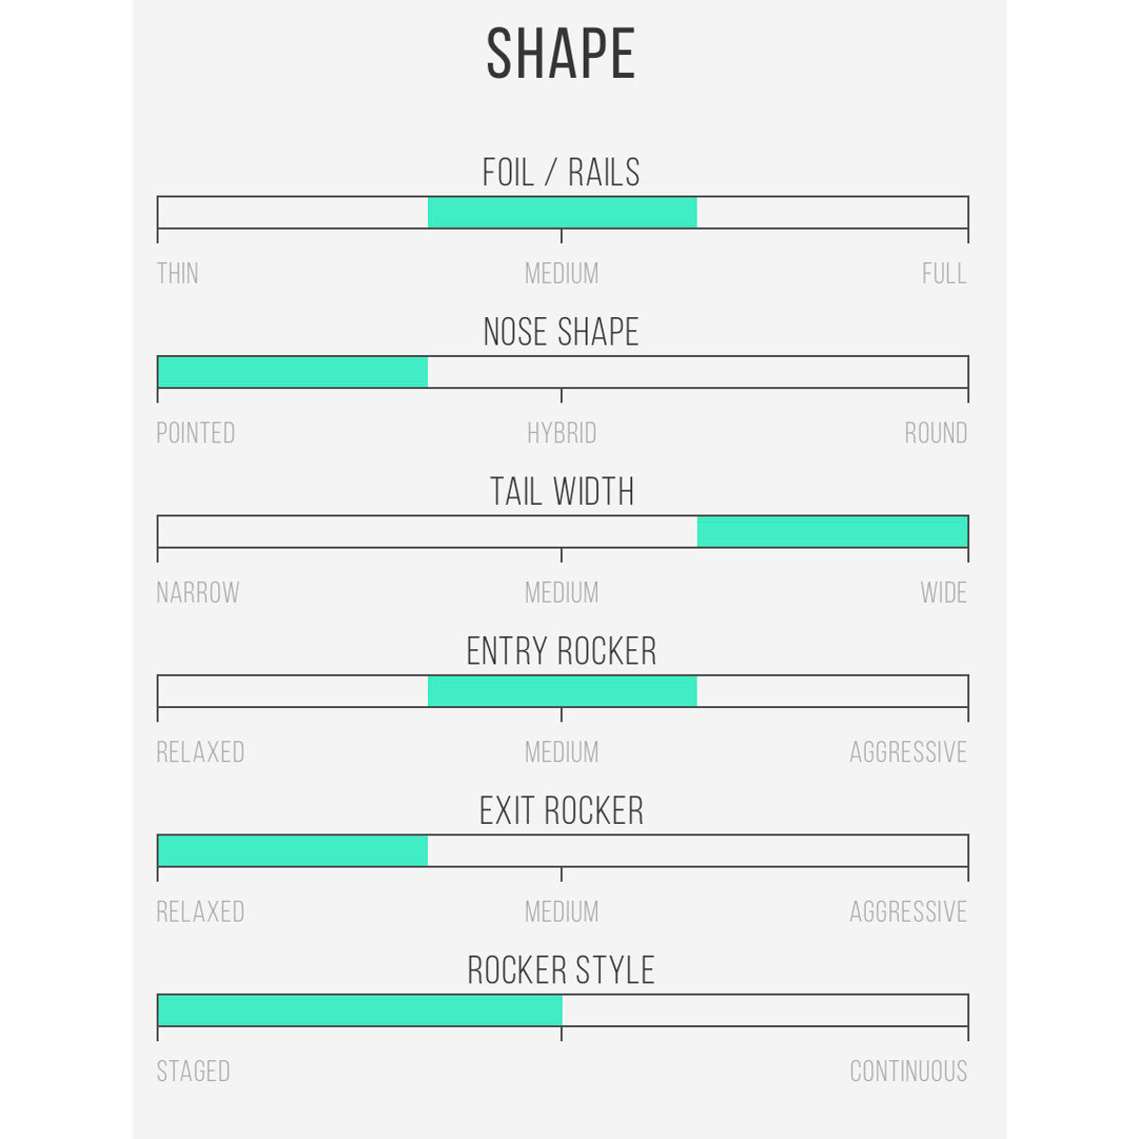This screenshot has height=1139, width=1139.
Task: Click the teal segment of the Nose Shape bar
Action: coord(292,371)
